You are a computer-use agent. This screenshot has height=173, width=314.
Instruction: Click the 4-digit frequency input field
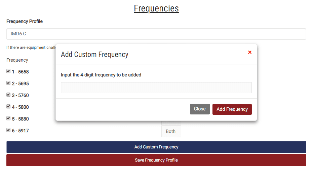click(x=156, y=88)
